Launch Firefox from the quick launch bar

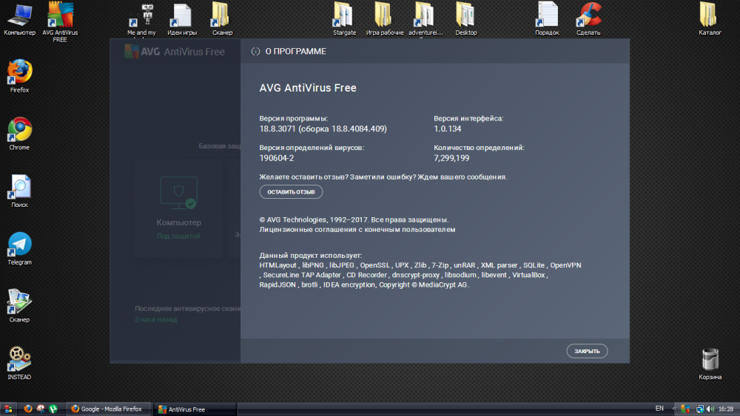point(28,409)
